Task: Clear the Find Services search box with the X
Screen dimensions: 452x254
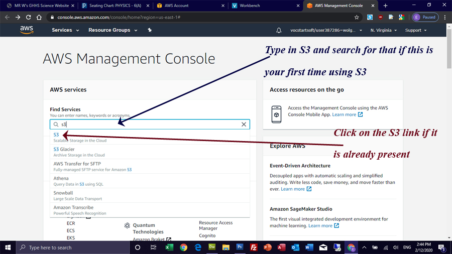Action: click(x=244, y=124)
